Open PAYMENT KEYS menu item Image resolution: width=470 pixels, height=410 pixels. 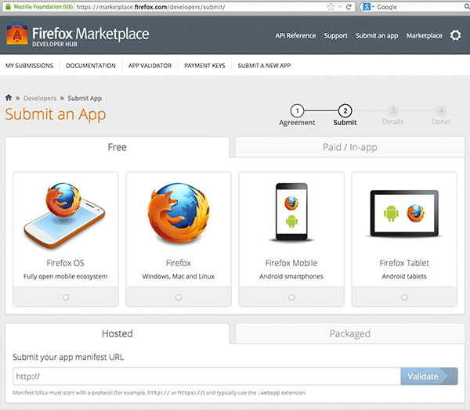click(204, 66)
